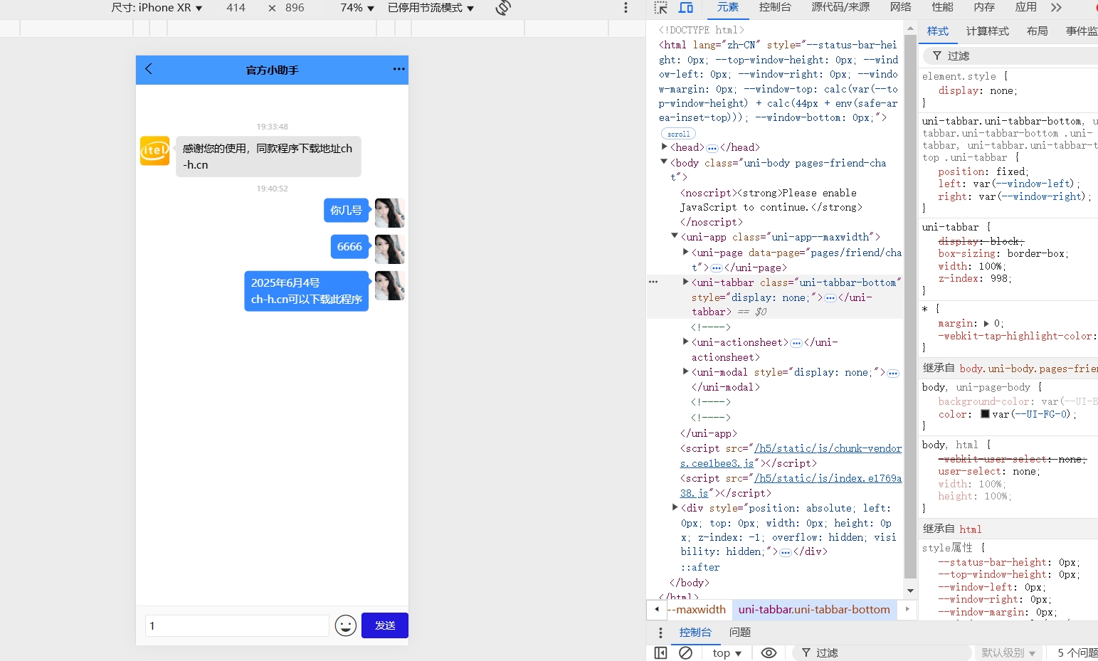
Task: Collapse the uni-app element node
Action: tap(675, 236)
